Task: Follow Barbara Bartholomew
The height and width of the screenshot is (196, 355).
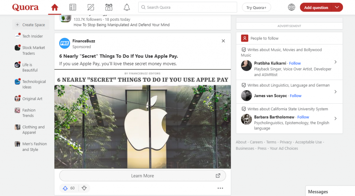Action: 303,117
